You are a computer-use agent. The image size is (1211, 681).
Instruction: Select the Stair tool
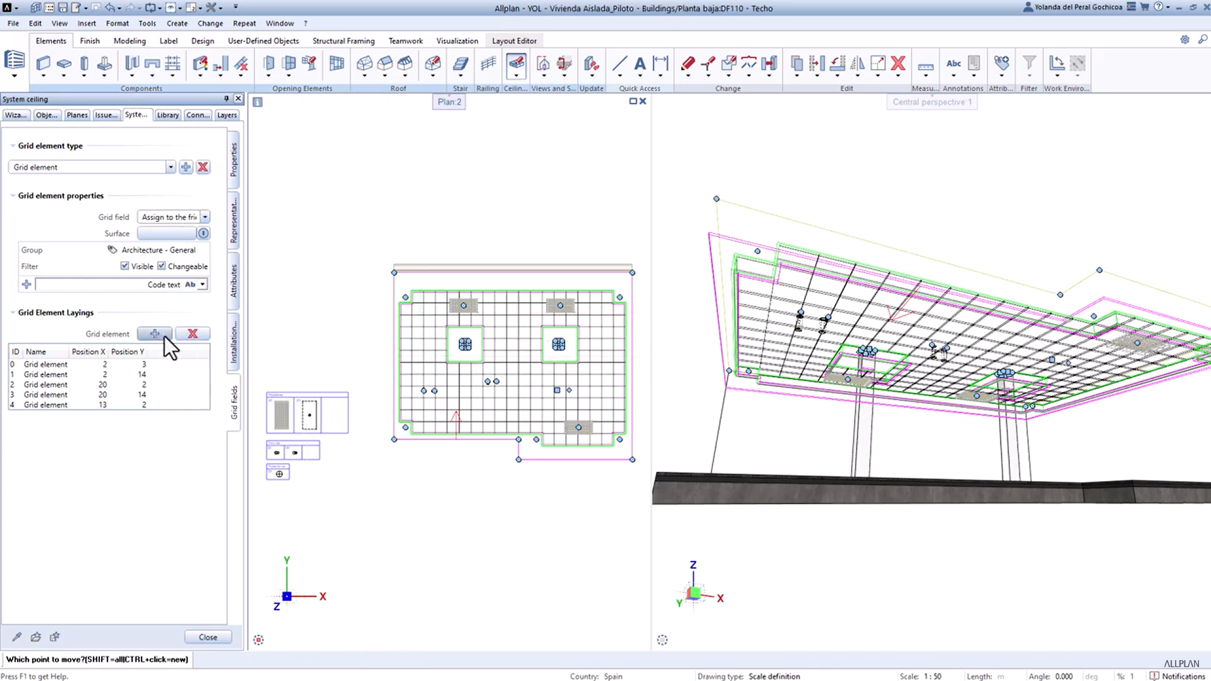pyautogui.click(x=460, y=63)
